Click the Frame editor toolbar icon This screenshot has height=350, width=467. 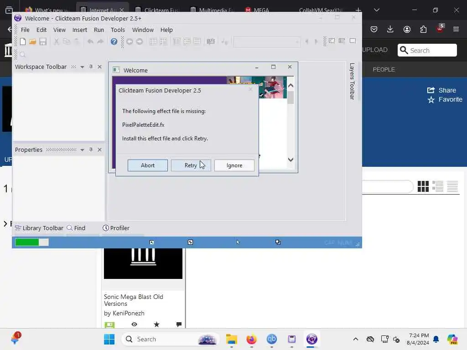click(164, 41)
